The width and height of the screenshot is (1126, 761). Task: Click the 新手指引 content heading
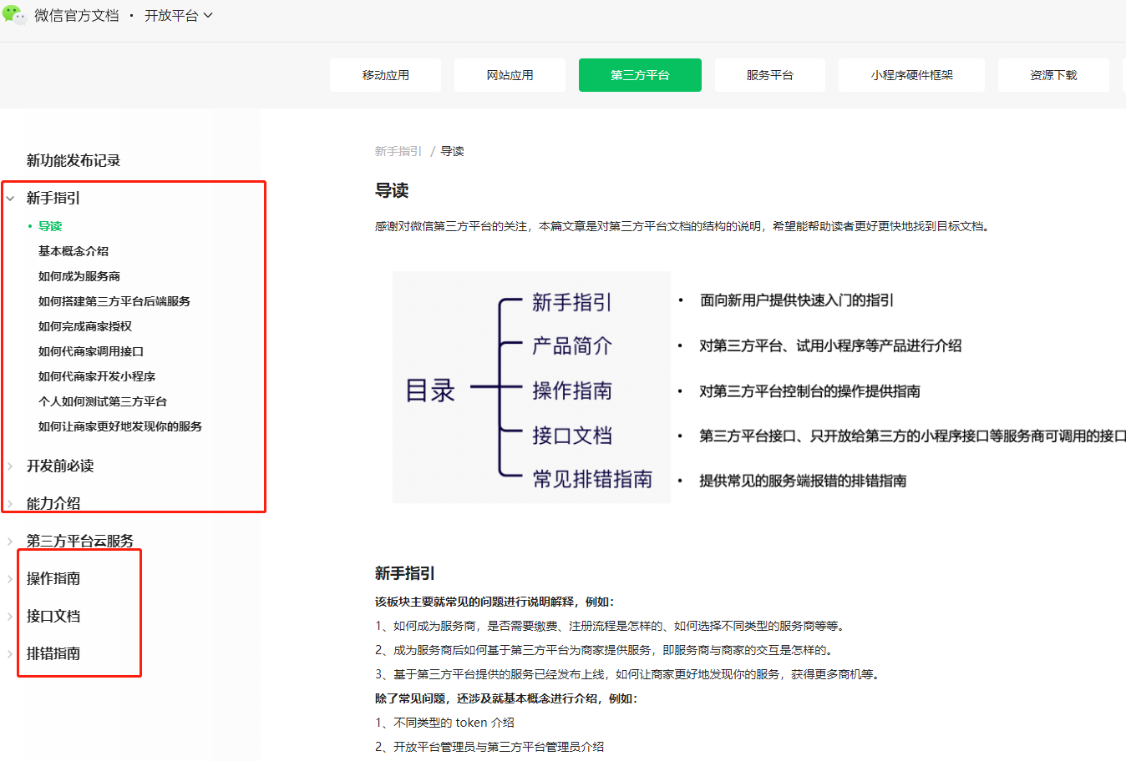coord(405,573)
